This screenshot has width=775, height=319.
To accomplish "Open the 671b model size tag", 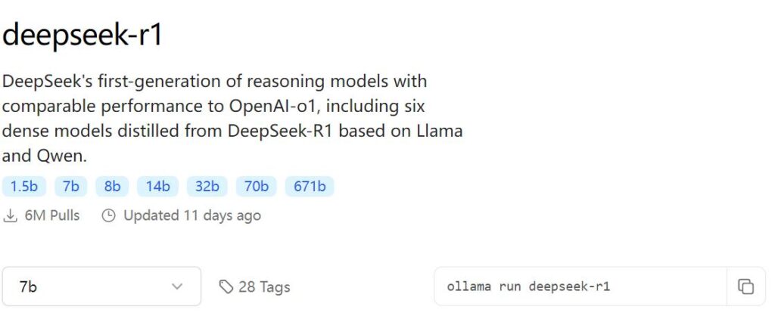I will tap(310, 187).
